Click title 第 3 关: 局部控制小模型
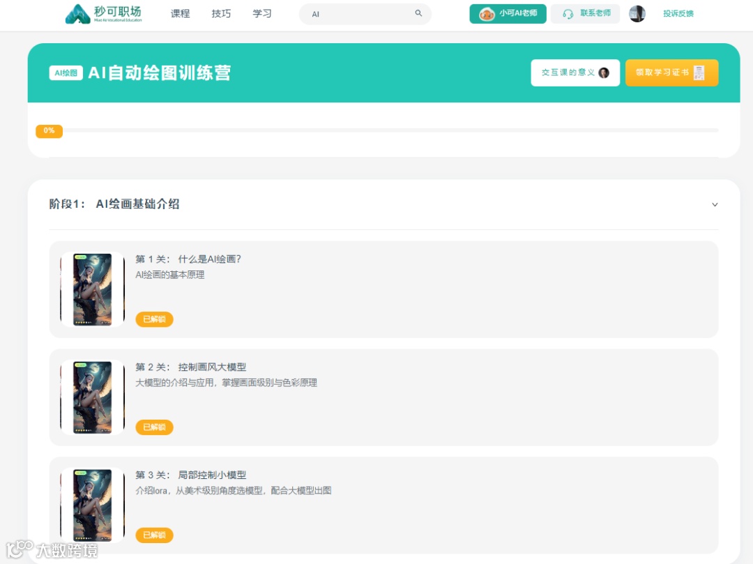Image resolution: width=753 pixels, height=564 pixels. point(190,475)
